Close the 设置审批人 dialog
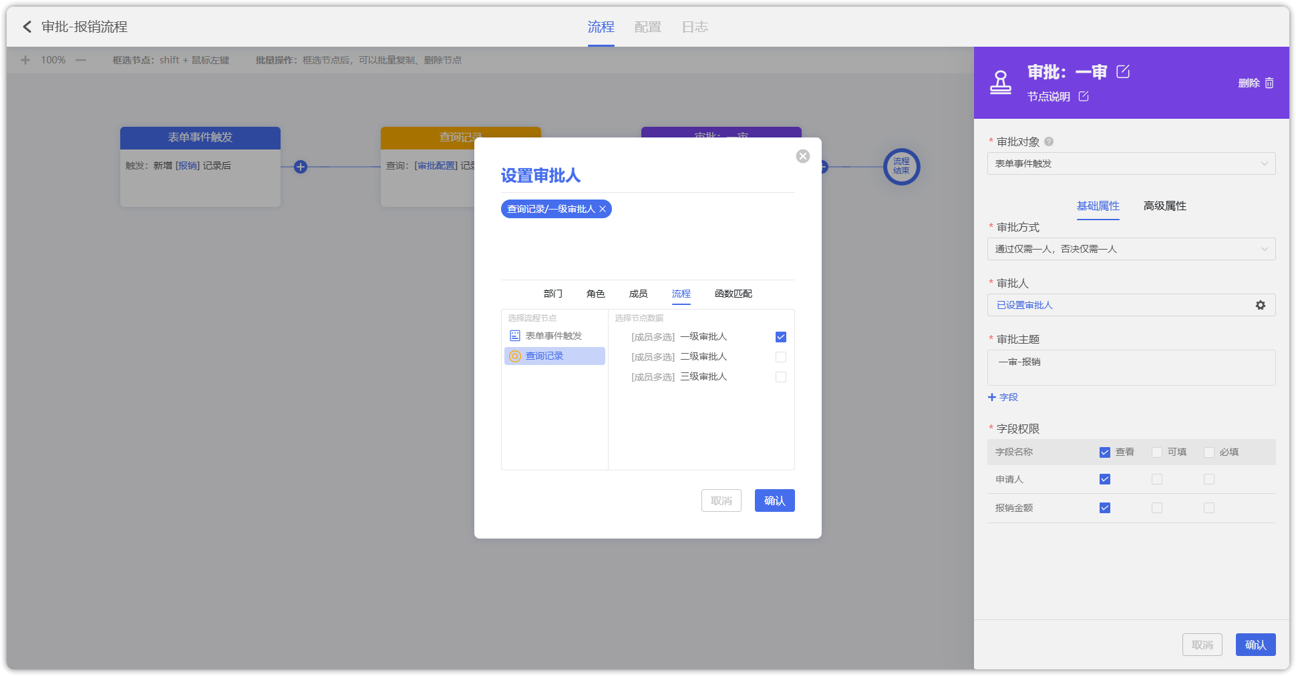Screen dimensions: 1296x676 click(x=803, y=156)
